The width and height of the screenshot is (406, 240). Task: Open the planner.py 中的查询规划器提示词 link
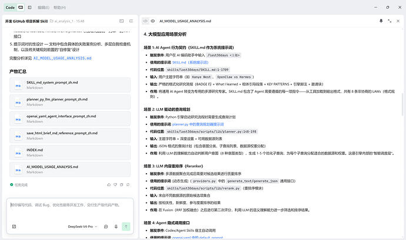pyautogui.click(x=198, y=124)
